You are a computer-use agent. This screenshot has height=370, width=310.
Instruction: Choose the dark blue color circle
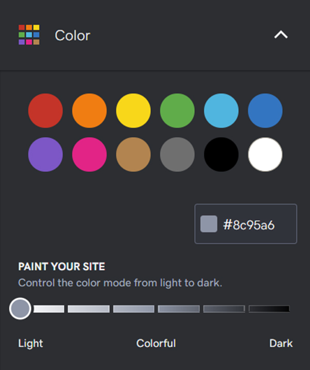[265, 110]
